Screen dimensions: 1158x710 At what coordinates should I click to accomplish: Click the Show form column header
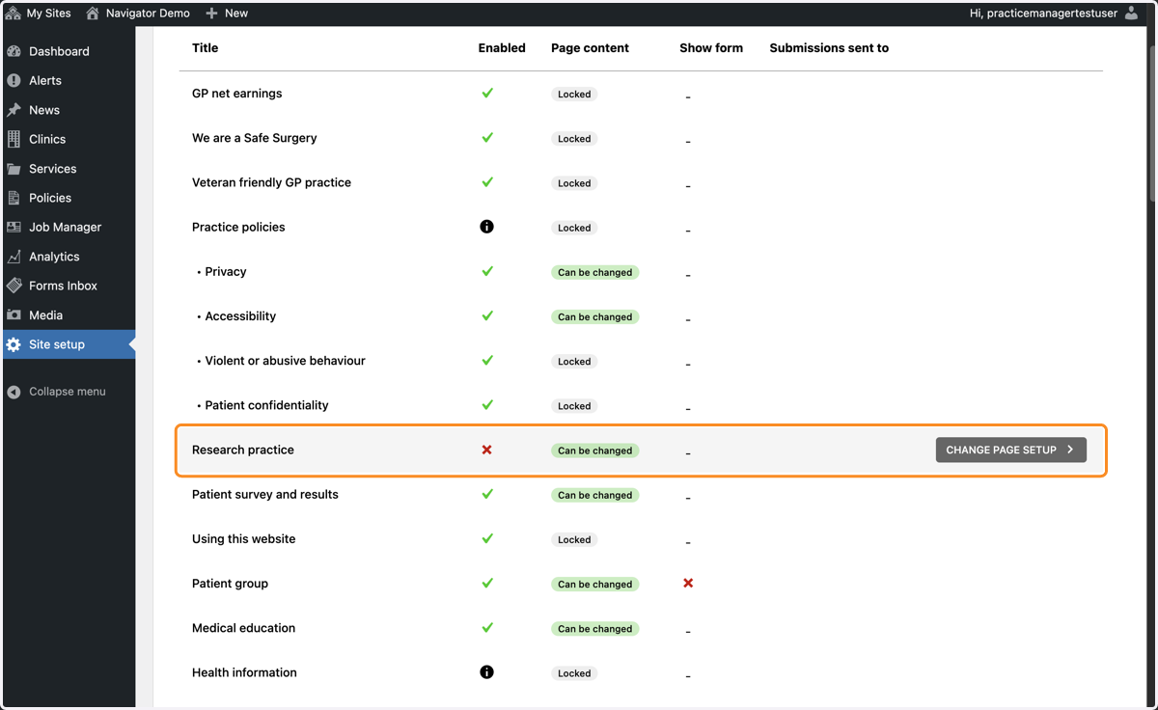(x=711, y=47)
